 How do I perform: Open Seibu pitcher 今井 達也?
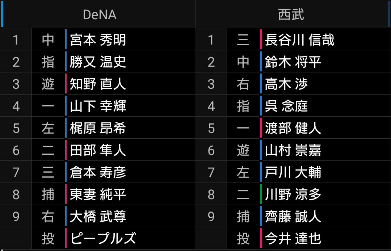coord(293,238)
